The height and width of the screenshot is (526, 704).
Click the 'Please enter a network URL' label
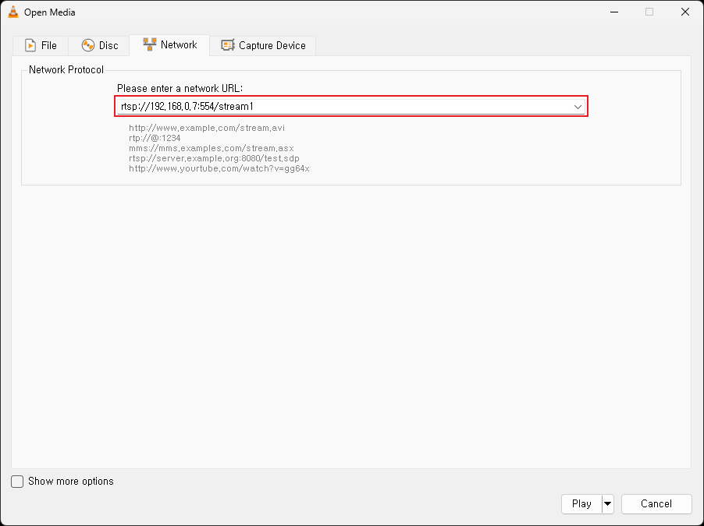(x=180, y=88)
